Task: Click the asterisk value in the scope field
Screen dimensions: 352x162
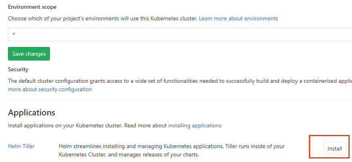Action: tap(14, 35)
